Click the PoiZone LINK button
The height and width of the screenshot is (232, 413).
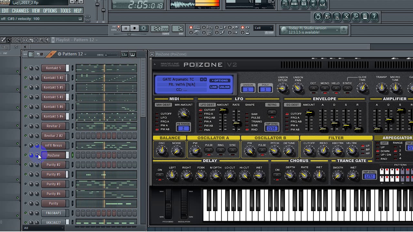(x=214, y=87)
